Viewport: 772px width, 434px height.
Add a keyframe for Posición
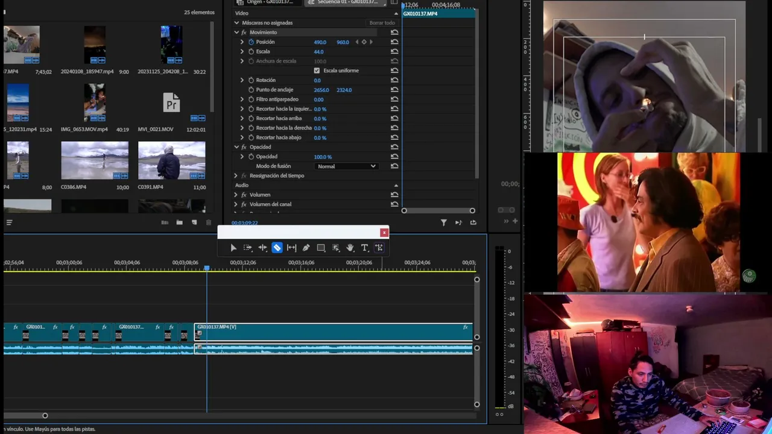pos(364,42)
